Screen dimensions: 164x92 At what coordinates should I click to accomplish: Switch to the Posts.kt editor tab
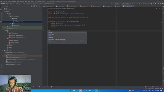(x=118, y=6)
